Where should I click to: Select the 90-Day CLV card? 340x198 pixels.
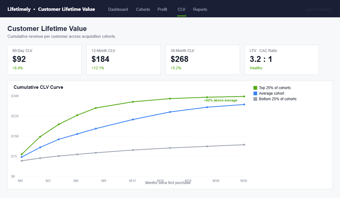45,59
